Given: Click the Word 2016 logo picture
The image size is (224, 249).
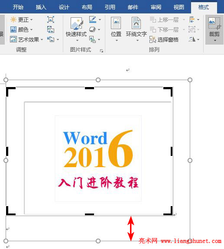Looking at the screenshot, I should 98,158.
